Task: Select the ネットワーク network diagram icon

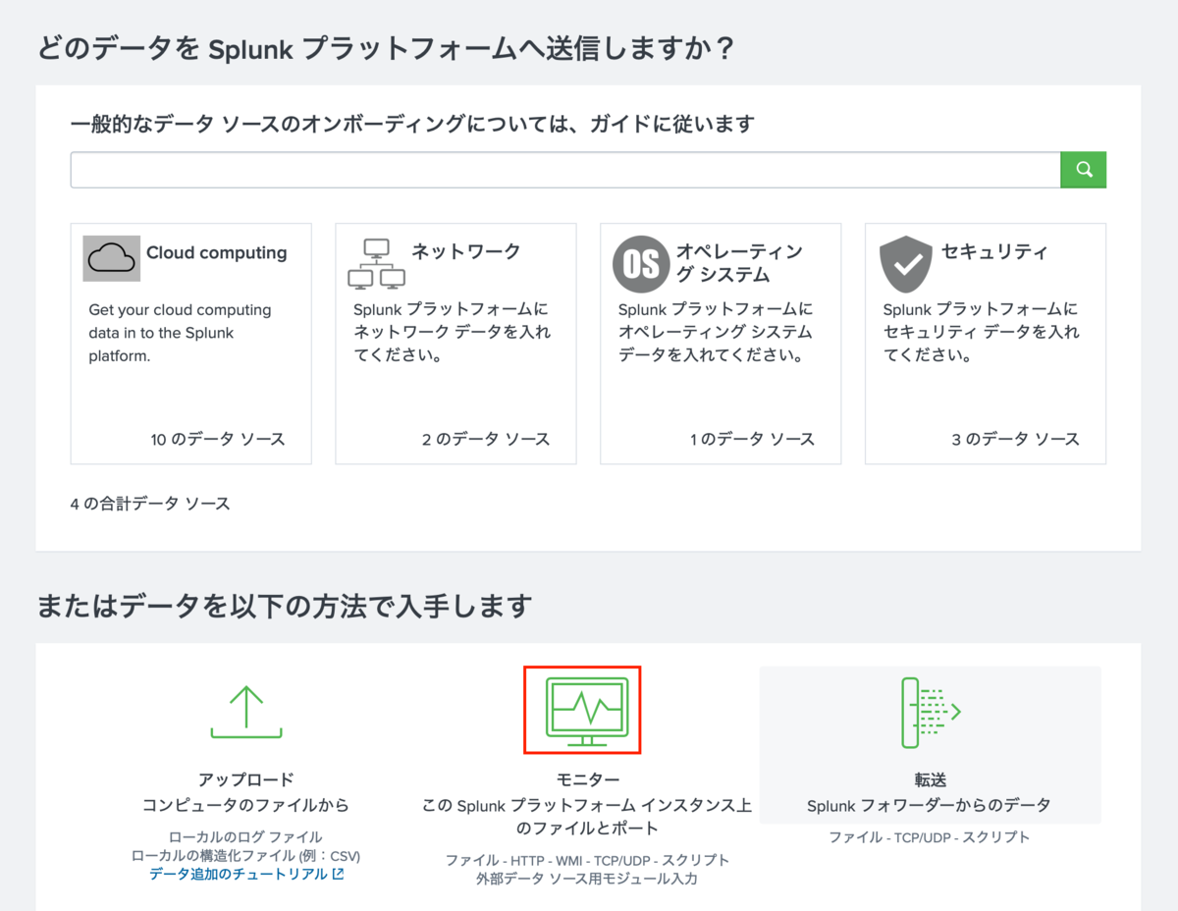Action: [x=377, y=263]
